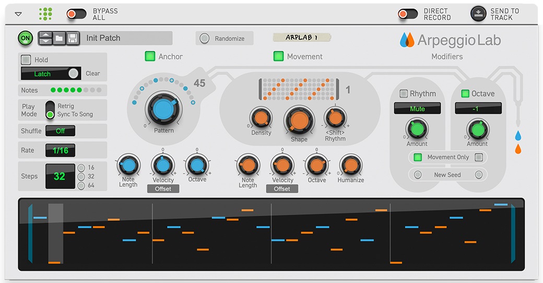This screenshot has height=283, width=543.
Task: Disable the Octave modifier checkbox
Action: click(465, 93)
